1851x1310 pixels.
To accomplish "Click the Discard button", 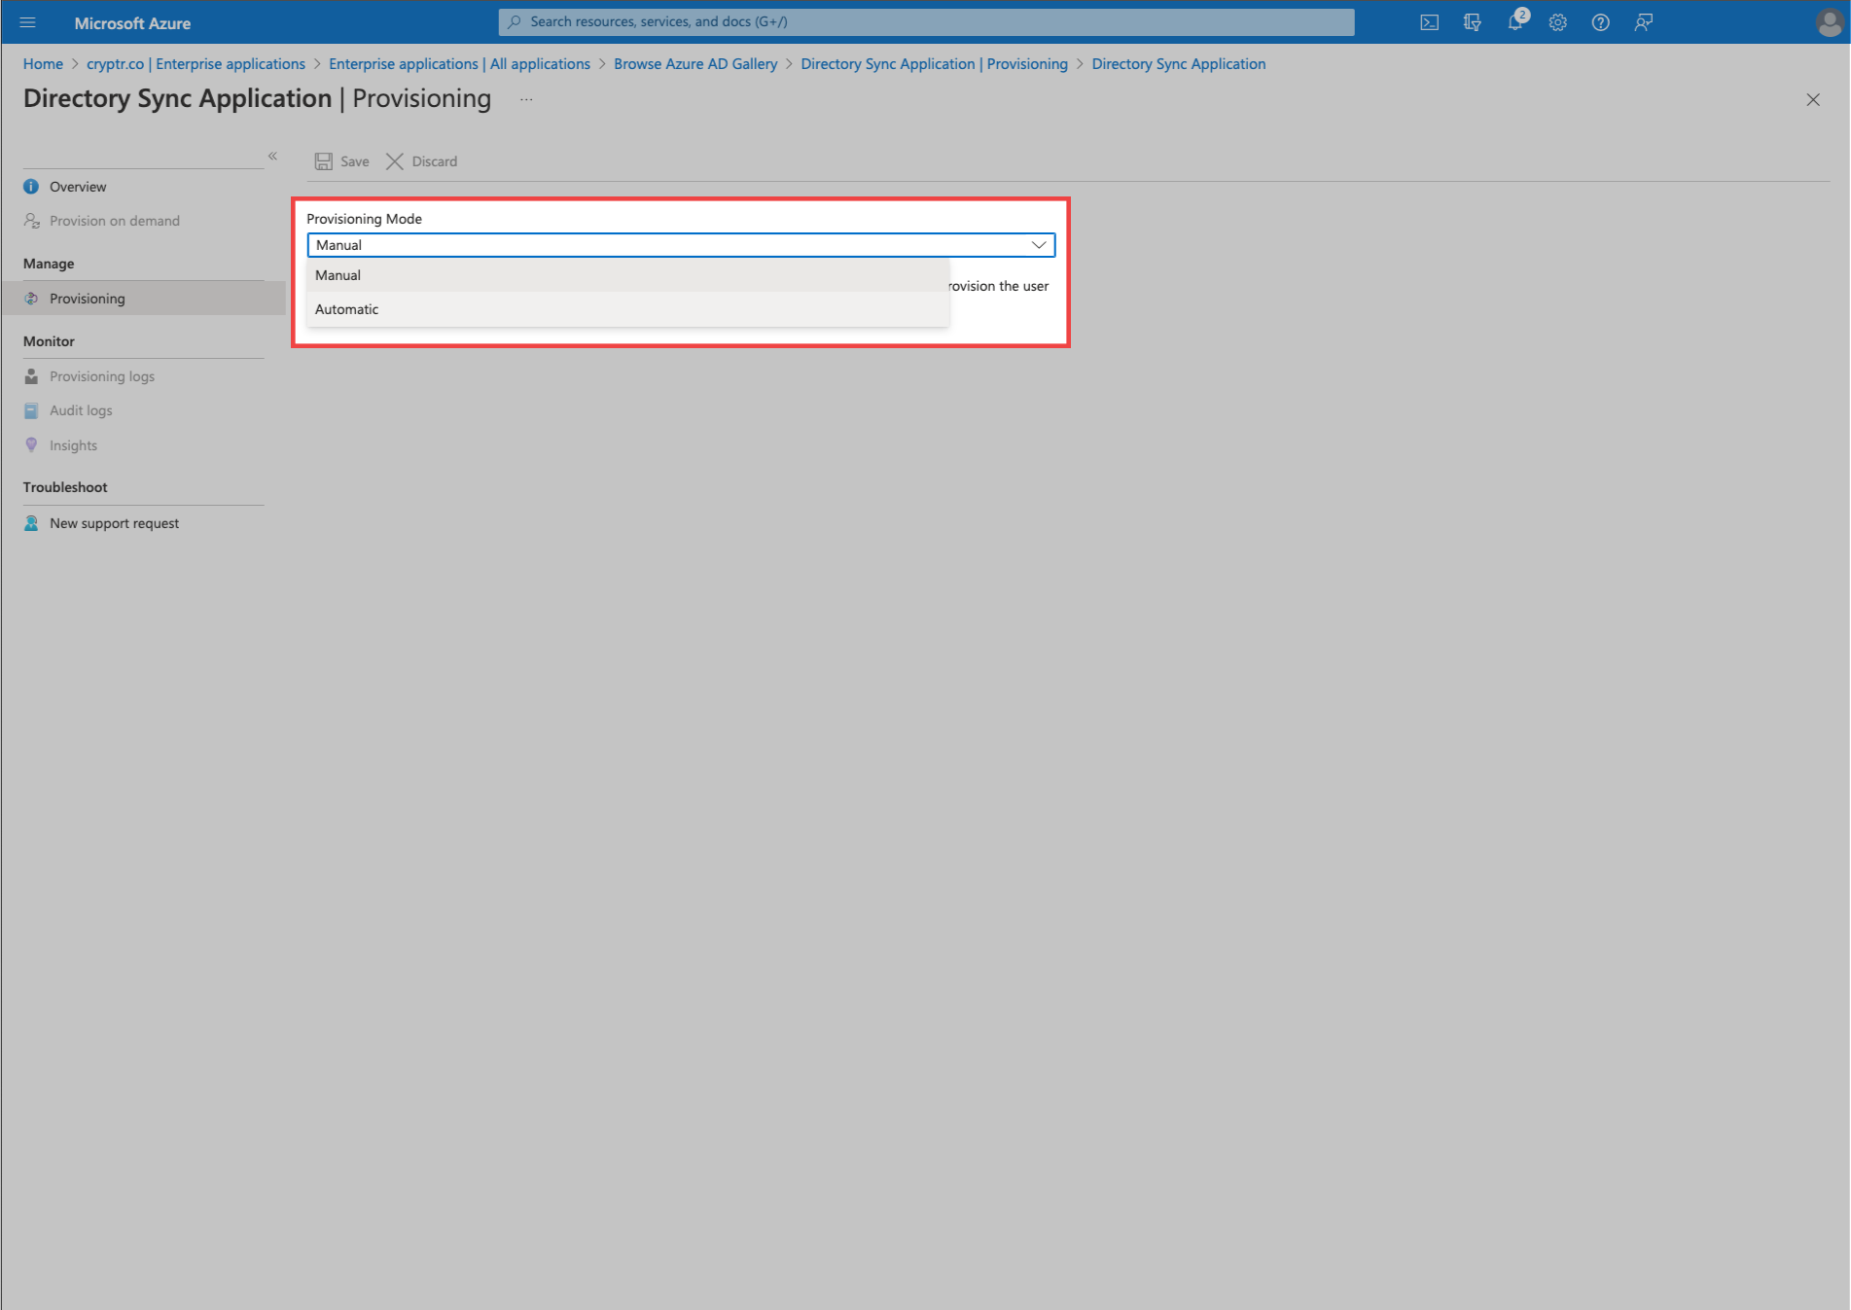I will (422, 161).
